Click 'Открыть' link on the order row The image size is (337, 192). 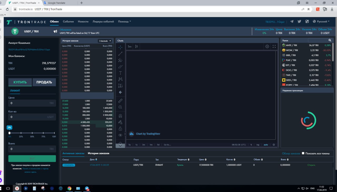click(x=311, y=165)
